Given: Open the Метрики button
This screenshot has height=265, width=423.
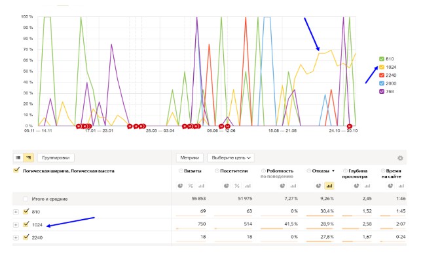Looking at the screenshot, I should [190, 157].
